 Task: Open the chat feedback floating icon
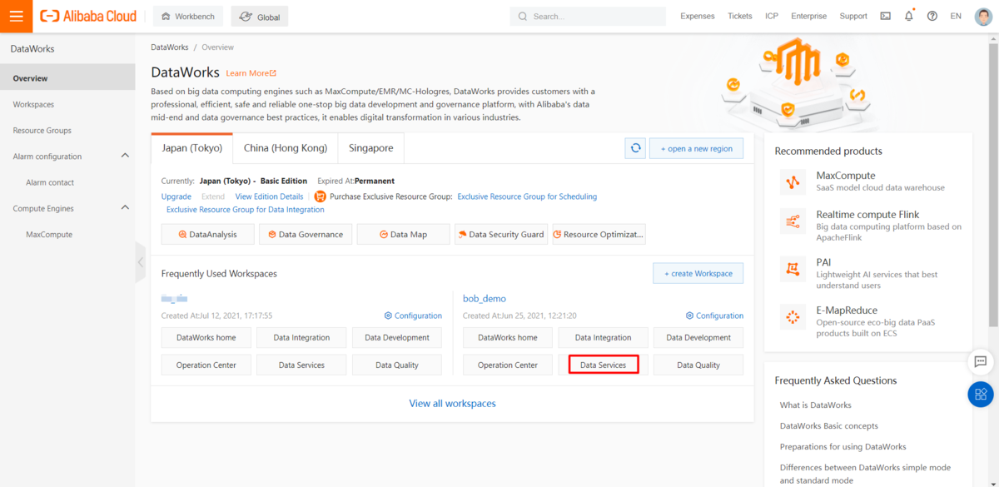pyautogui.click(x=981, y=362)
